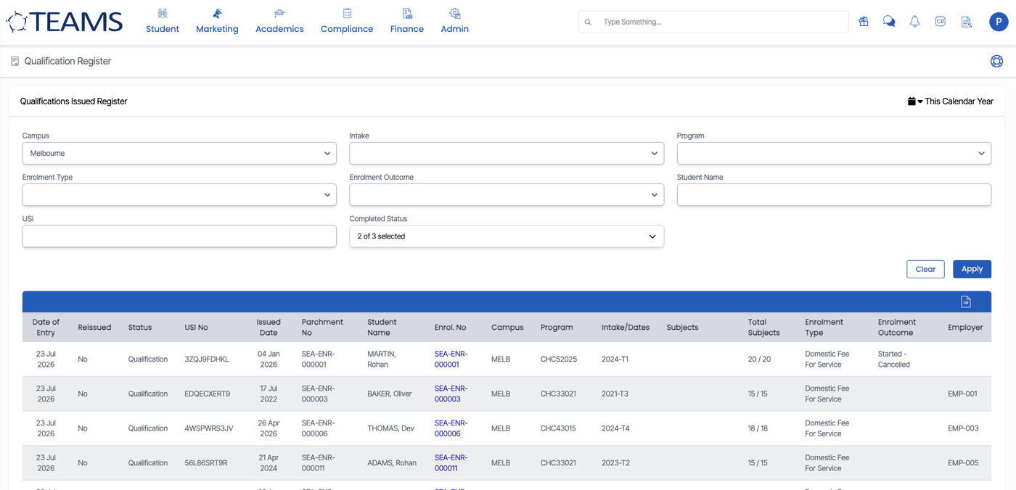
Task: Open enrolment link SEA-ENR-000011
Action: 451,463
